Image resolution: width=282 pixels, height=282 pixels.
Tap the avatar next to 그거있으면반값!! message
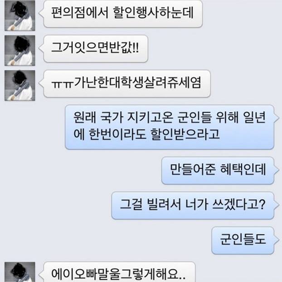[x=20, y=50]
